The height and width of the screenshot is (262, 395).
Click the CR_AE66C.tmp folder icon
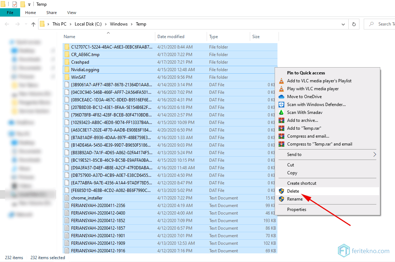coord(67,54)
